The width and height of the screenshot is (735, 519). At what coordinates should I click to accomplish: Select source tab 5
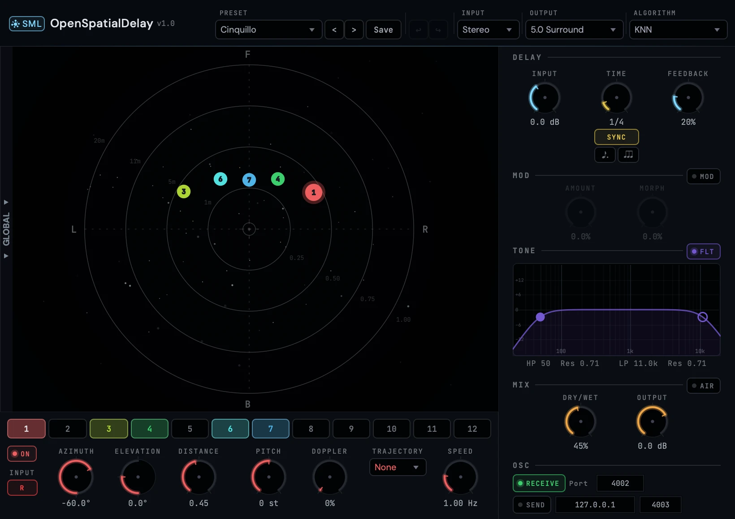190,429
